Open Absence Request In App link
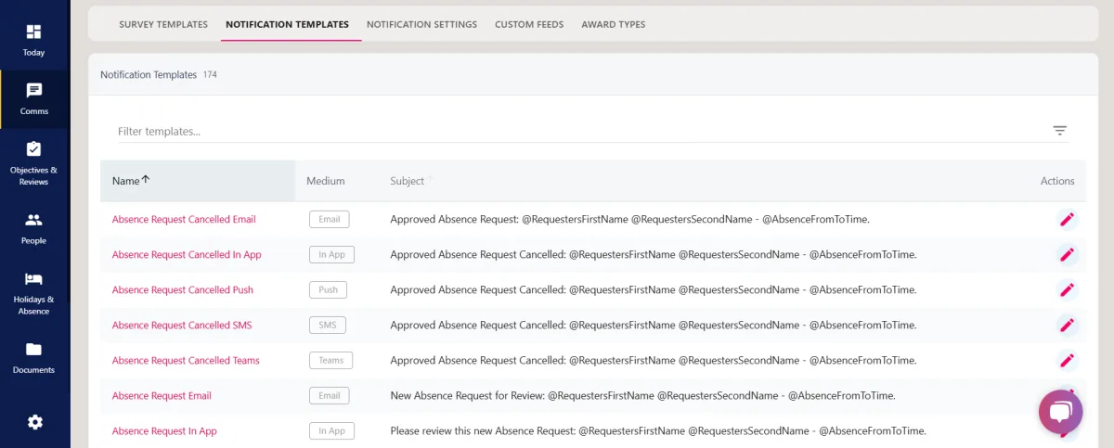Viewport: 1114px width, 448px height. (x=164, y=431)
